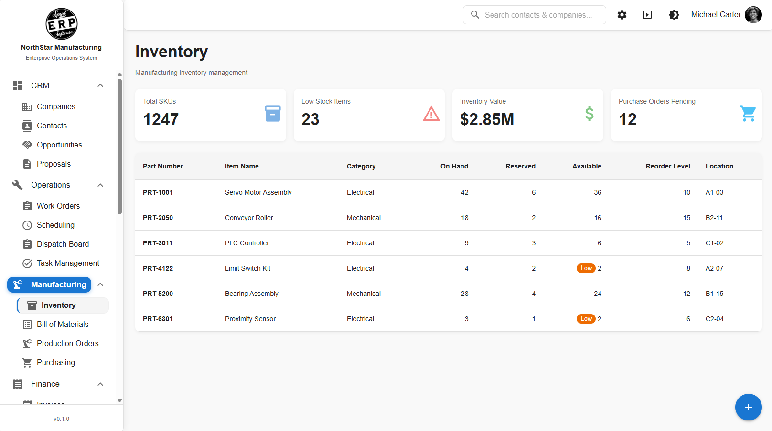772x431 pixels.
Task: Select the PRT-4122 Limit Switch Kit row
Action: [449, 268]
